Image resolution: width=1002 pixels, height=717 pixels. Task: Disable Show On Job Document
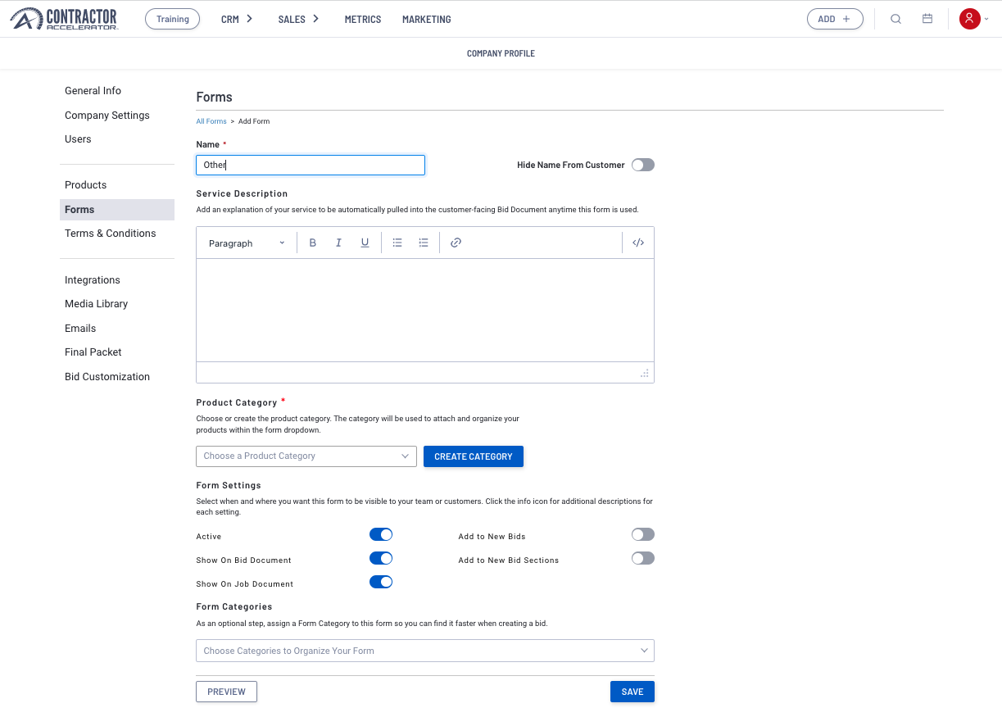[381, 582]
